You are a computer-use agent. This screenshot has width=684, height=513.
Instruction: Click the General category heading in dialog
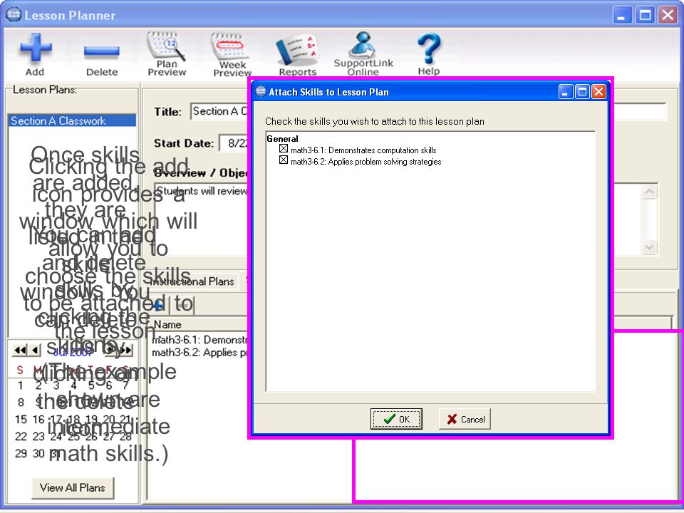click(x=282, y=139)
